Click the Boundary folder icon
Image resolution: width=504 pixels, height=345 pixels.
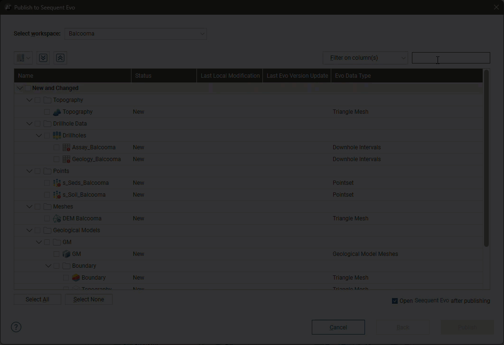(x=66, y=266)
